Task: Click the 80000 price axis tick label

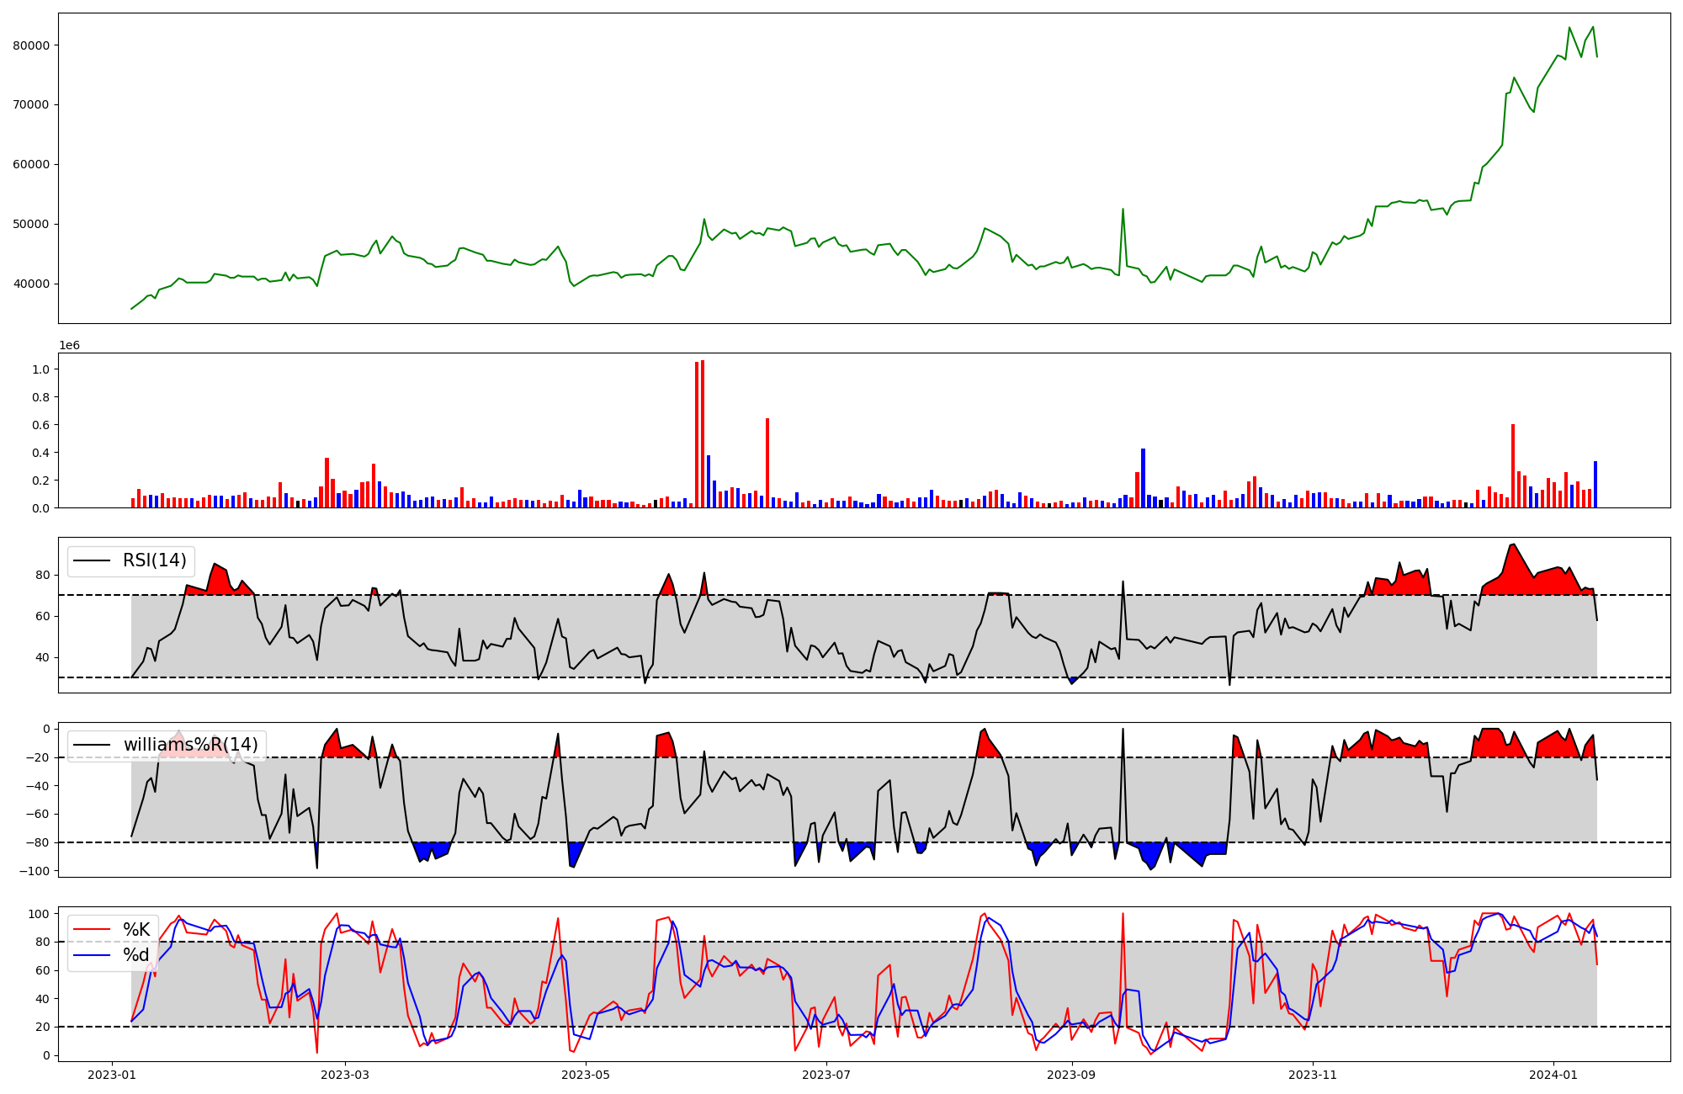Action: point(31,45)
